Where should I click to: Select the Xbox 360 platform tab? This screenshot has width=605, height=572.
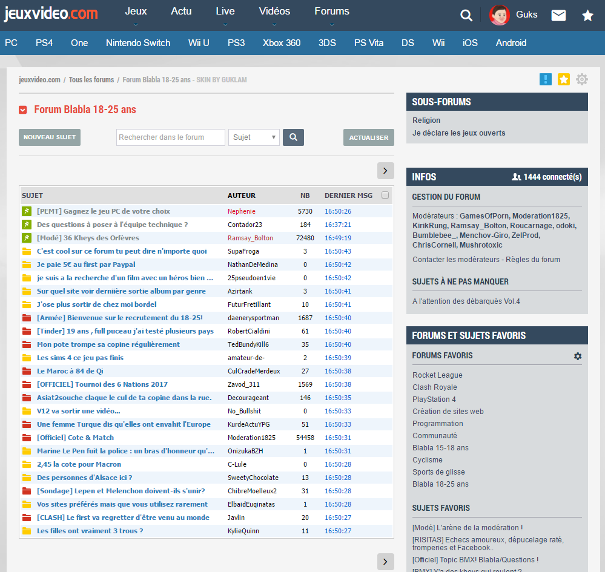[282, 43]
